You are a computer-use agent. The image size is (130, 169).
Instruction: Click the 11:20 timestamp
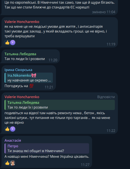click(x=53, y=60)
